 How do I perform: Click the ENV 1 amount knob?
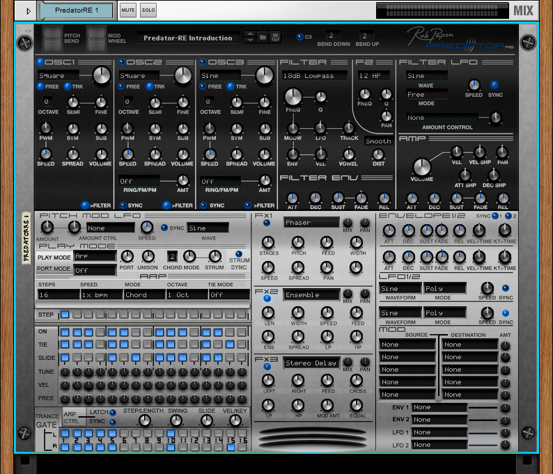[506, 407]
